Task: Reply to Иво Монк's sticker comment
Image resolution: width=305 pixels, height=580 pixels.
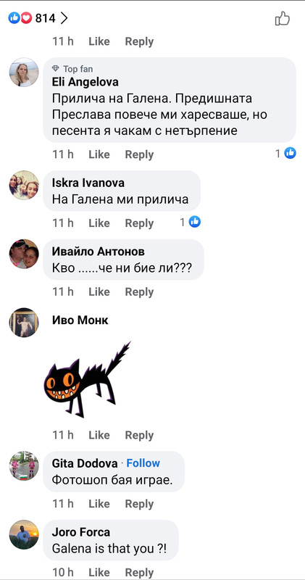Action: [x=139, y=435]
